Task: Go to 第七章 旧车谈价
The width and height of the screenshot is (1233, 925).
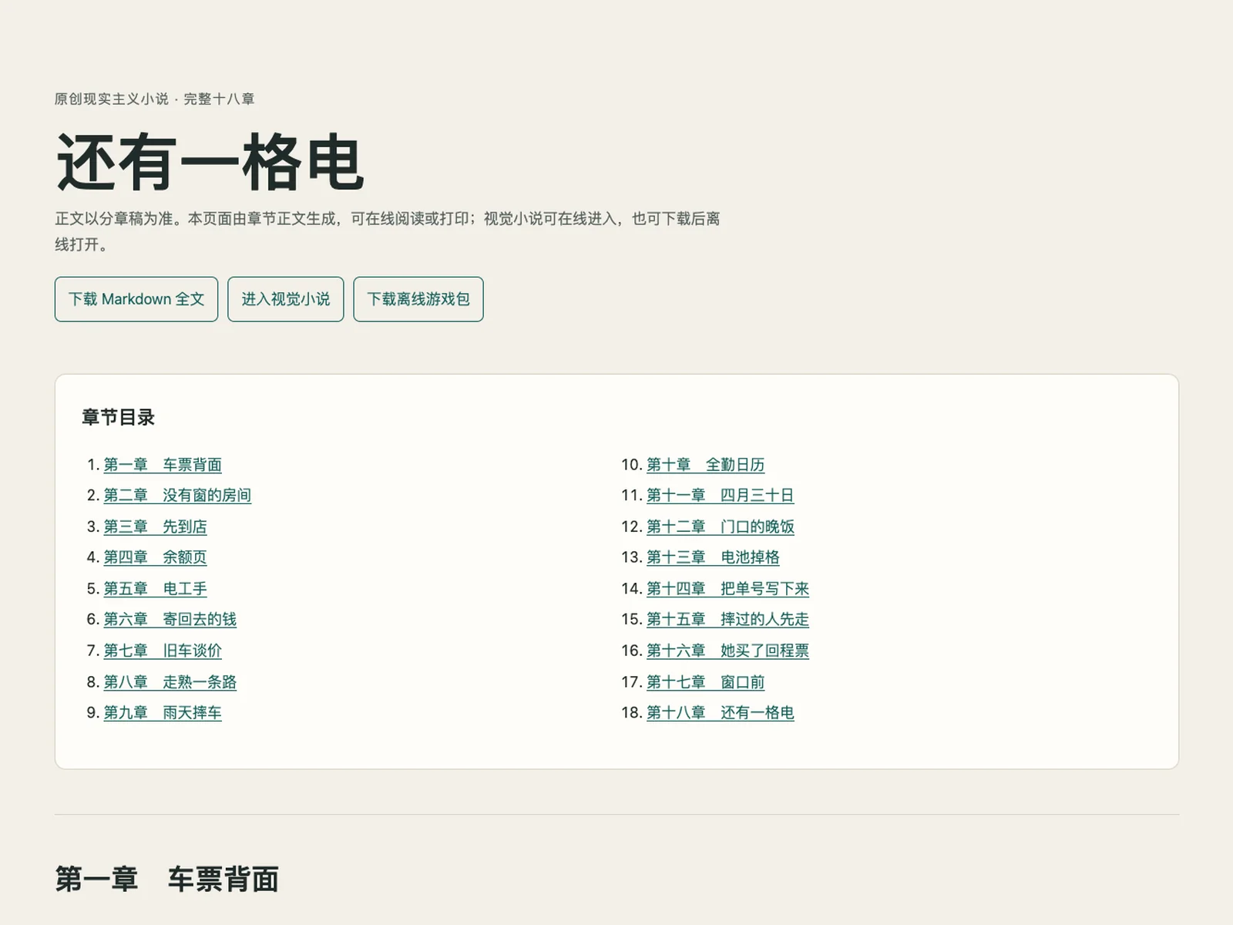Action: [x=163, y=651]
